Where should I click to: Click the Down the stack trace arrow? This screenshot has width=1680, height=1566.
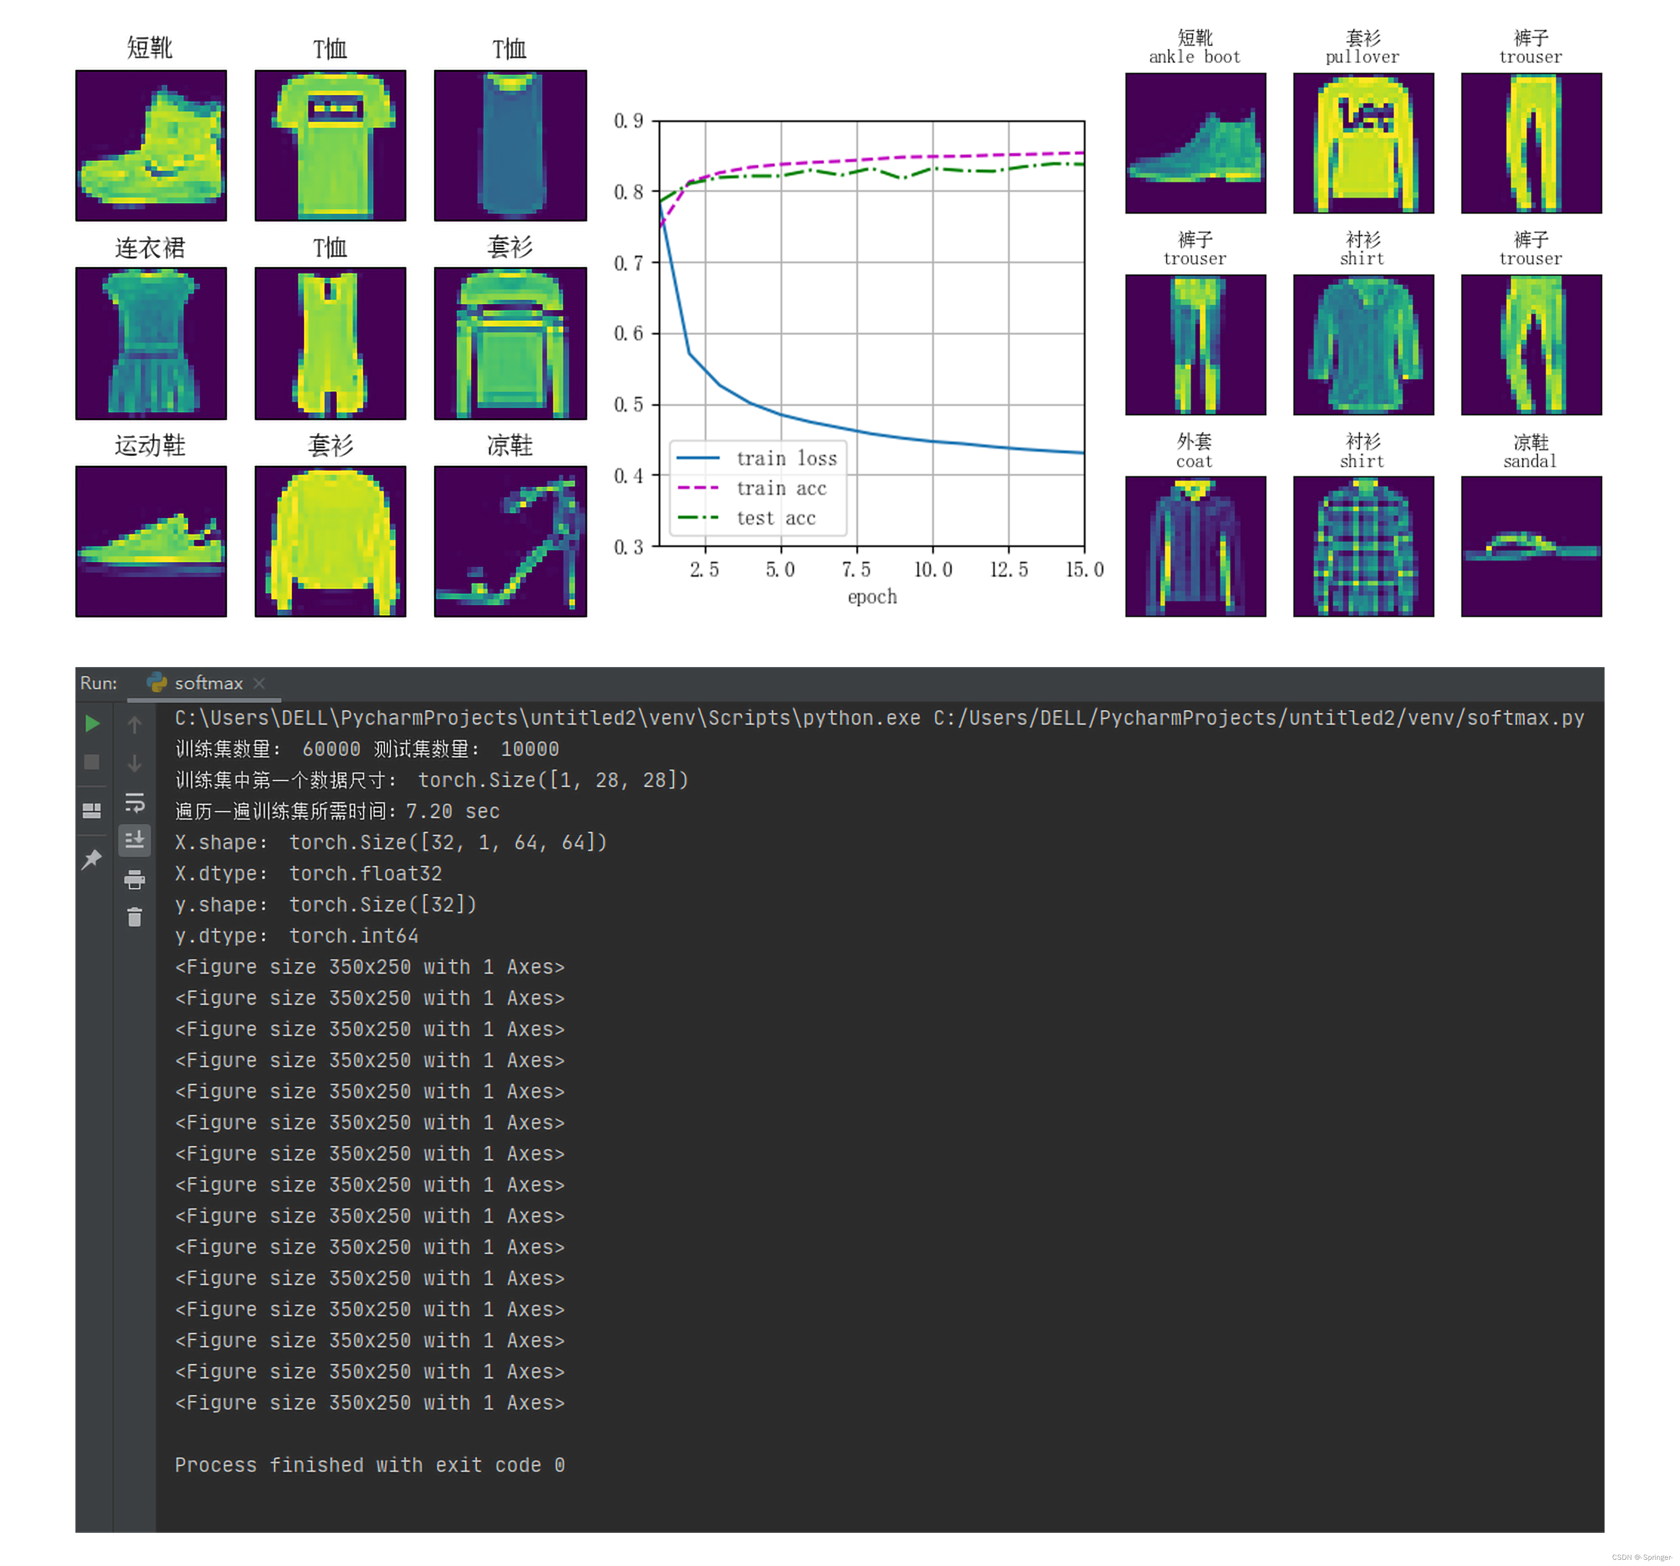(x=134, y=763)
